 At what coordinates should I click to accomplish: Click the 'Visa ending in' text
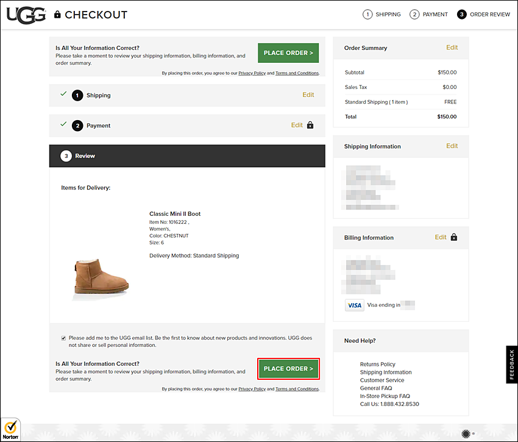tap(383, 305)
